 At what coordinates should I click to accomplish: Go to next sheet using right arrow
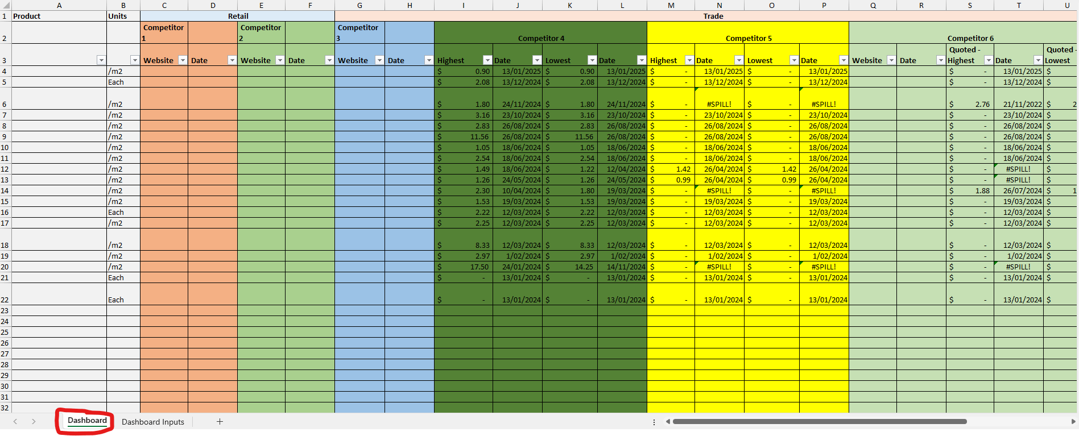coord(34,422)
